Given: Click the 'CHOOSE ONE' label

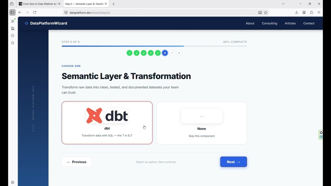Looking at the screenshot, I should coord(71,66).
